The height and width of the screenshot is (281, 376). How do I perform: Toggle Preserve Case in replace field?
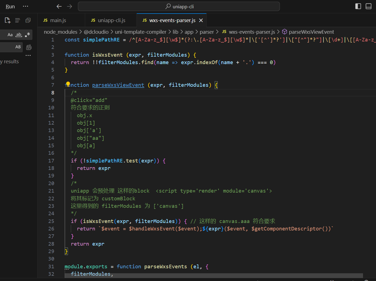pyautogui.click(x=18, y=47)
